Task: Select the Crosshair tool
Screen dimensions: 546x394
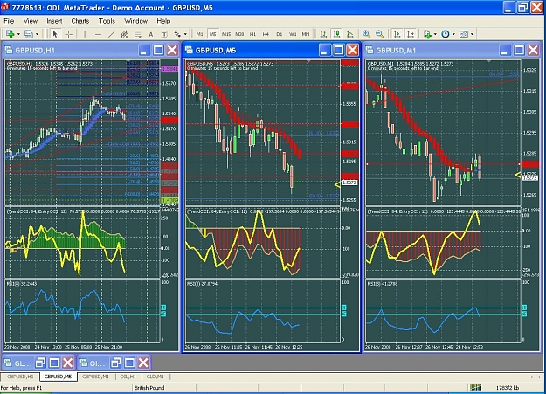Action: pos(69,34)
